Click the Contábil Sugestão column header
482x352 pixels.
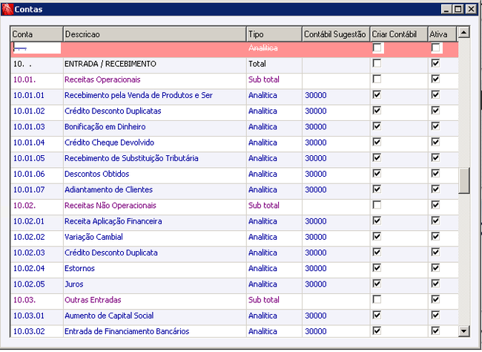click(337, 34)
